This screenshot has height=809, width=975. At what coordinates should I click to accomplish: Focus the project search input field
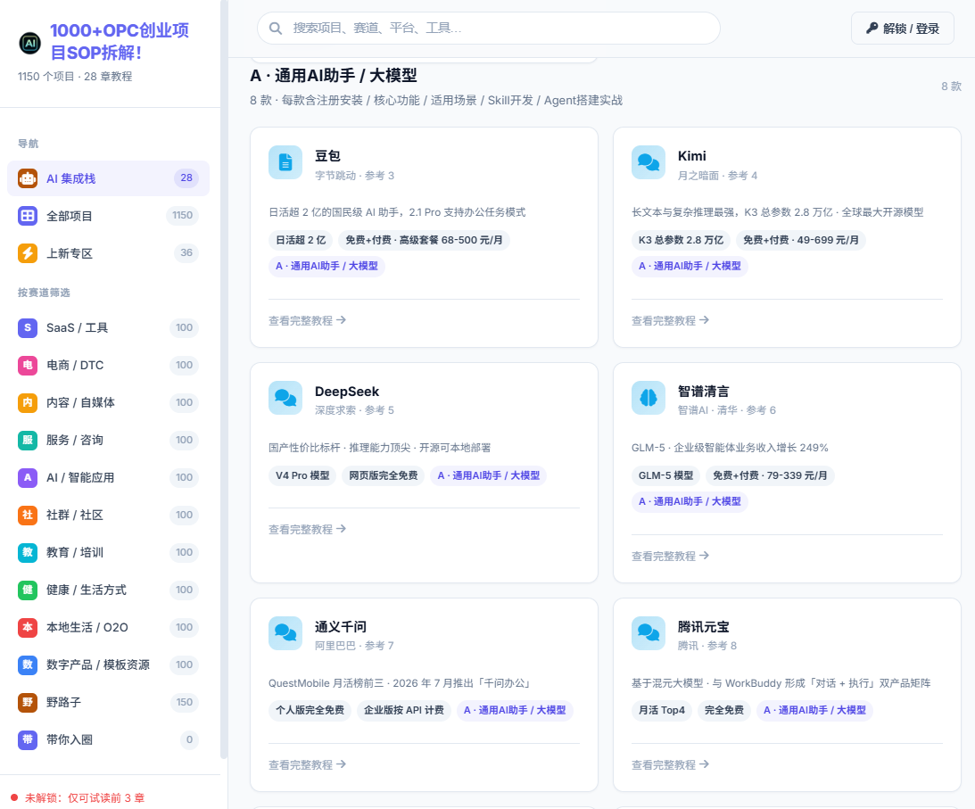tap(489, 28)
